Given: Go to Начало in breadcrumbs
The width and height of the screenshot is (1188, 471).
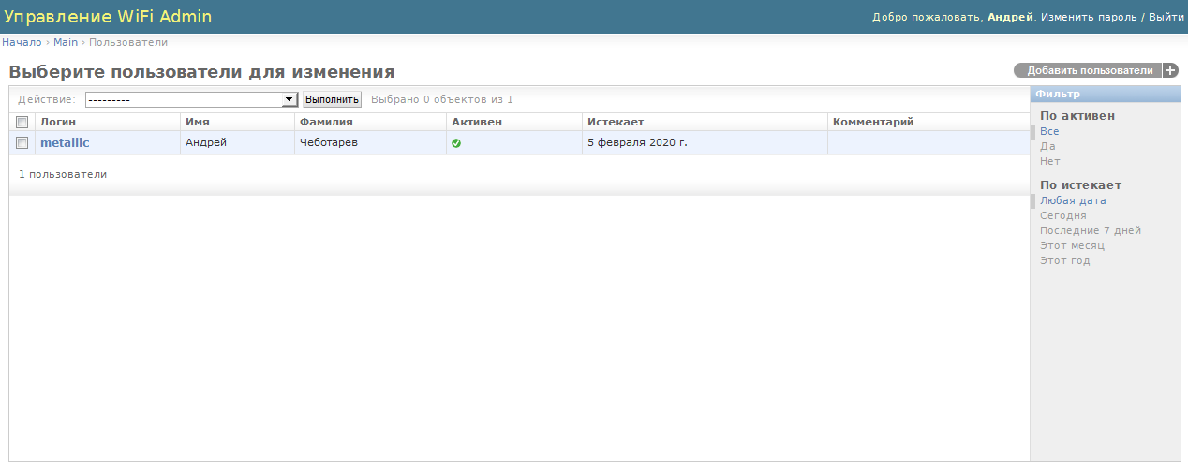Looking at the screenshot, I should click(x=22, y=42).
